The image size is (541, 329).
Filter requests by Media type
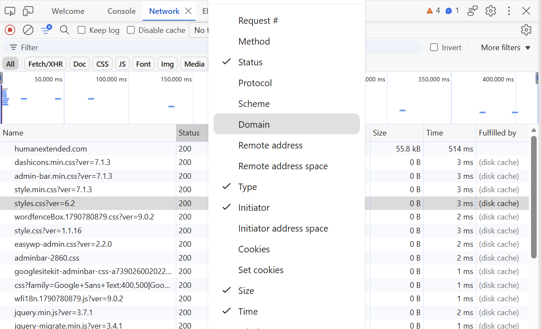(x=194, y=64)
